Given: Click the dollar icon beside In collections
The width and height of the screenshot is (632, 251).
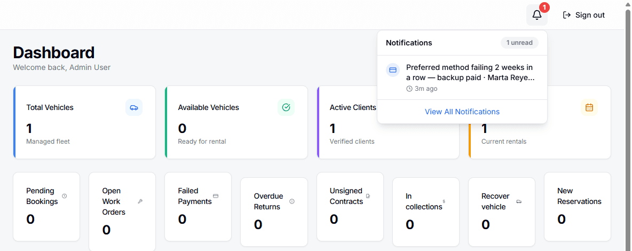Looking at the screenshot, I should (x=444, y=201).
